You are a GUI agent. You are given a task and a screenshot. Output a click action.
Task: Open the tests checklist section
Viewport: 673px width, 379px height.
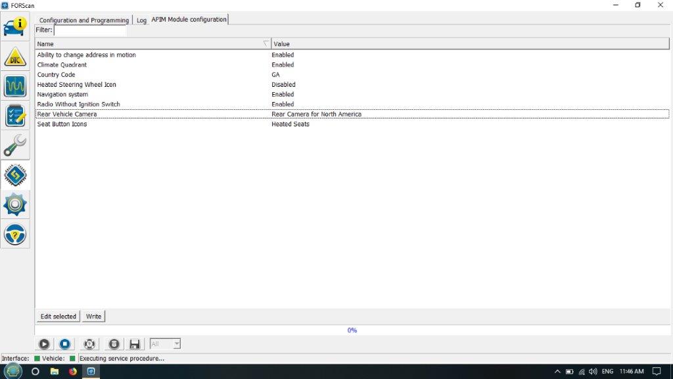[x=15, y=116]
